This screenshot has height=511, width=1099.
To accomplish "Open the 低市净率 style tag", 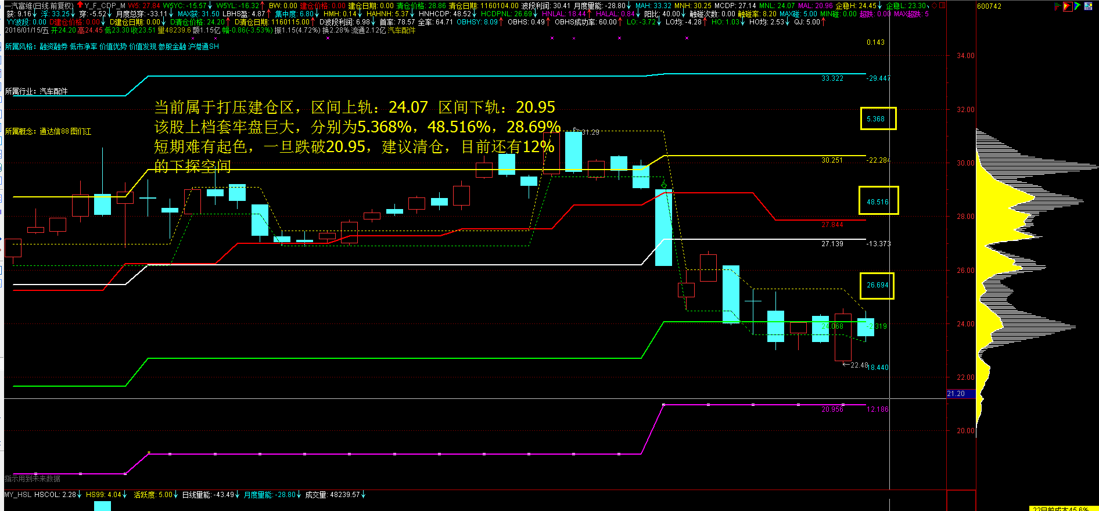I will [84, 46].
